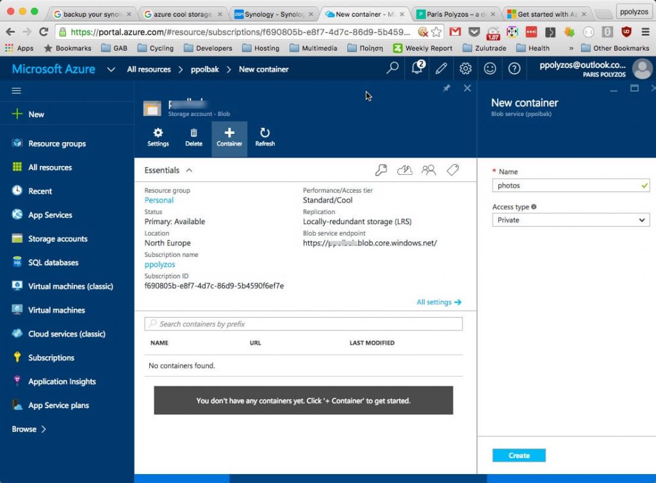Switch to the Paris Polyzos browser tab

click(455, 14)
